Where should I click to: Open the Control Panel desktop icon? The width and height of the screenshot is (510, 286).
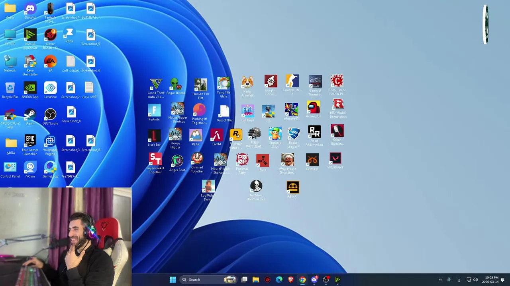click(10, 170)
